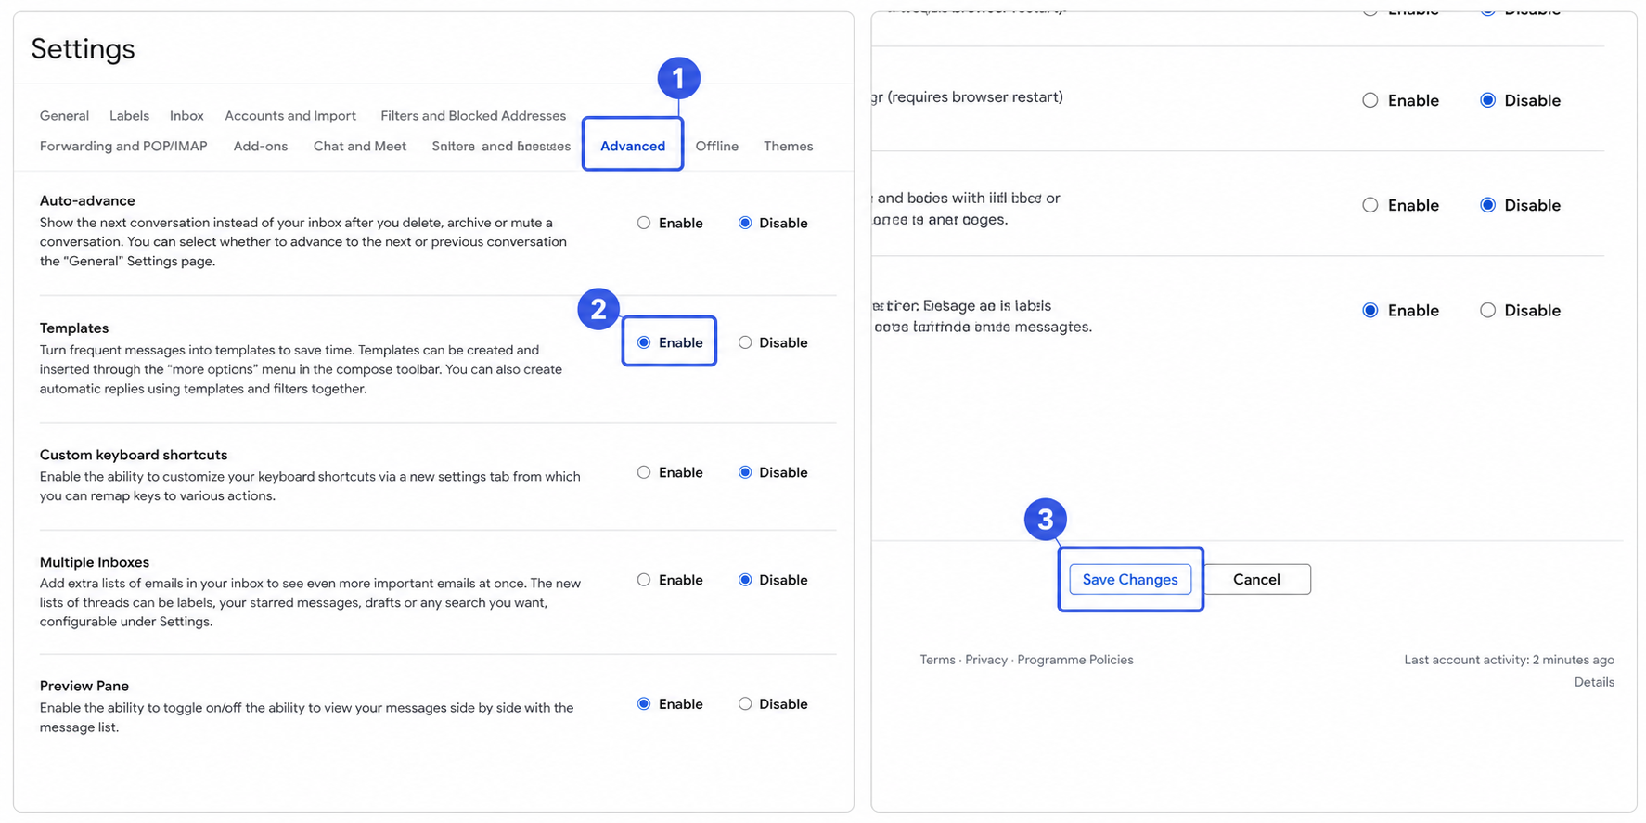Click the Cancel button

[x=1256, y=579]
